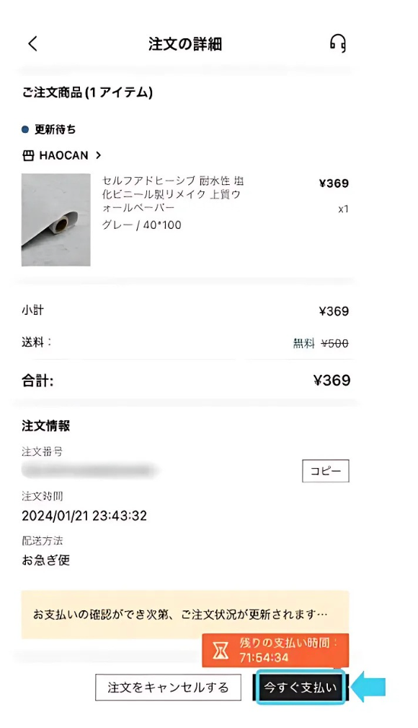This screenshot has height=728, width=418.
Task: Click the blue status dot beside 更新待ち
Action: click(25, 130)
